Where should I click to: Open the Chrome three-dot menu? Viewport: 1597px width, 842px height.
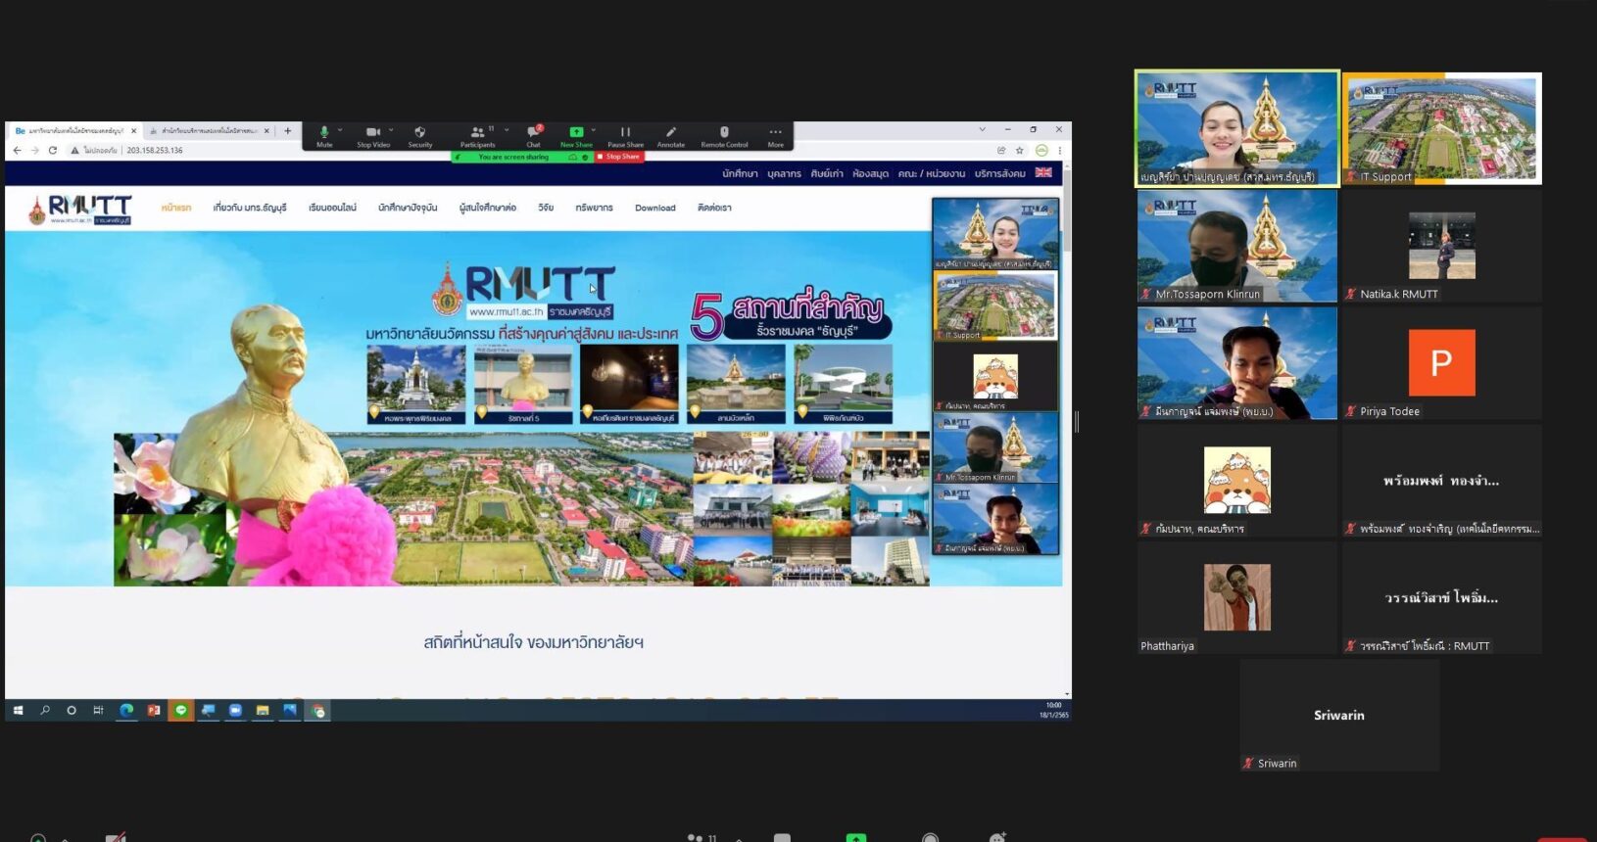(x=1059, y=150)
